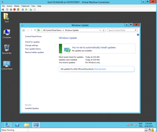Open Control Panel Home link
The height and width of the screenshot is (132, 157).
[33, 36]
